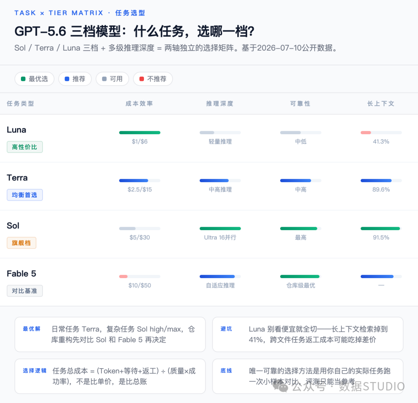Select the Luna row title
This screenshot has height=403, width=418.
pos(16,130)
